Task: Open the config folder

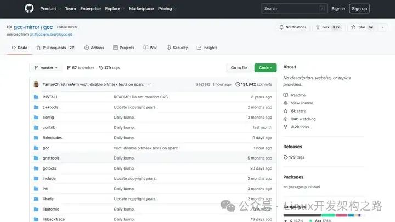Action: coord(48,117)
